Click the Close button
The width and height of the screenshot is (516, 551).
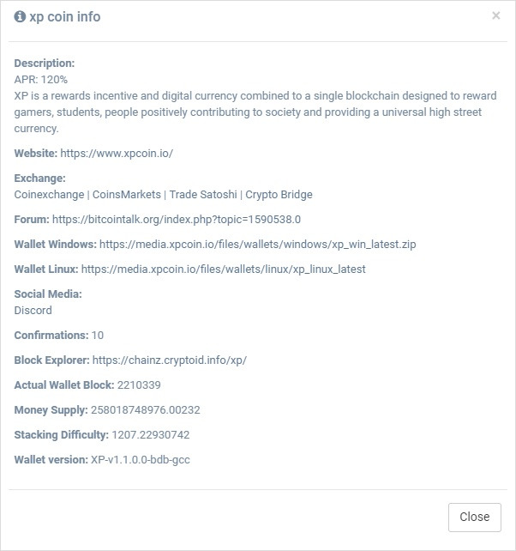click(x=475, y=518)
